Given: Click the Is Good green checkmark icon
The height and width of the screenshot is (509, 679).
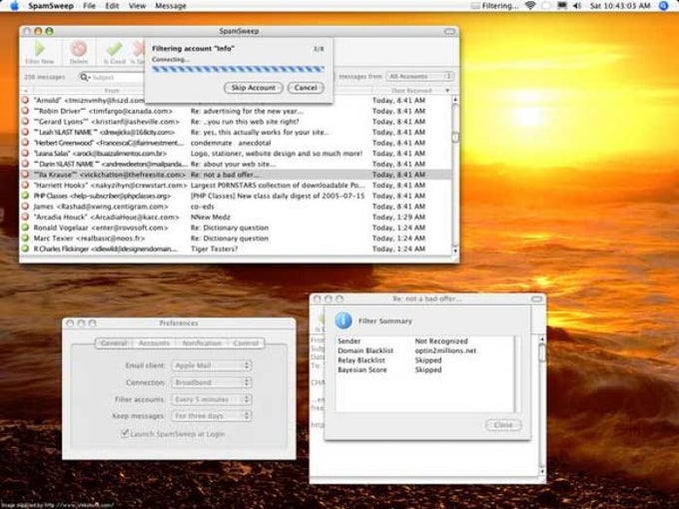Looking at the screenshot, I should (114, 50).
